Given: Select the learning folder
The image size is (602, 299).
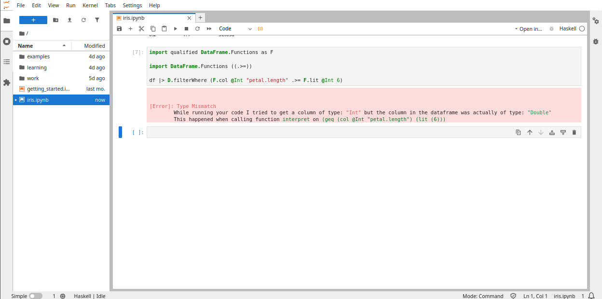Looking at the screenshot, I should [x=61, y=68].
